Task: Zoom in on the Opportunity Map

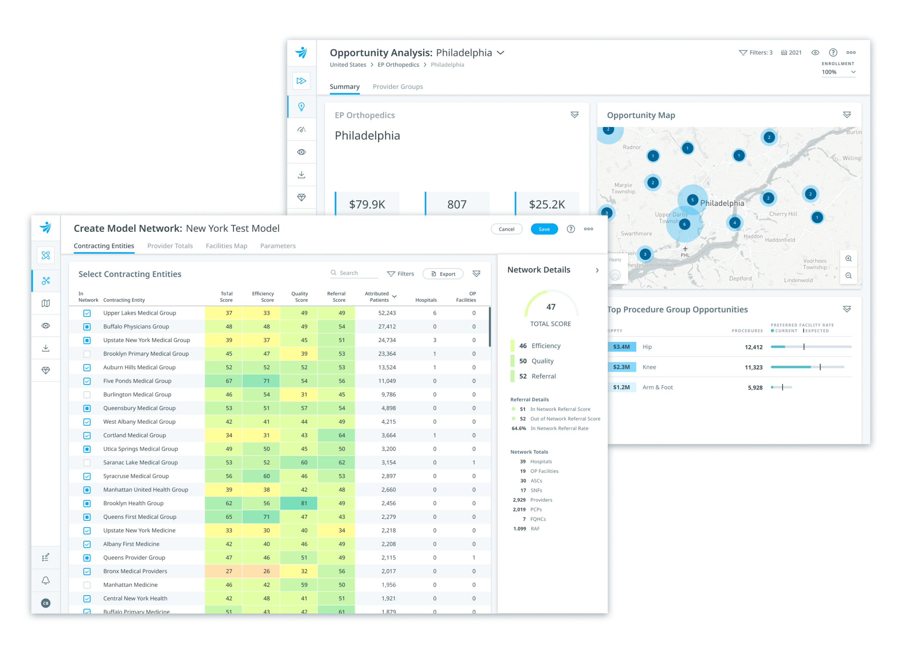Action: pyautogui.click(x=848, y=259)
